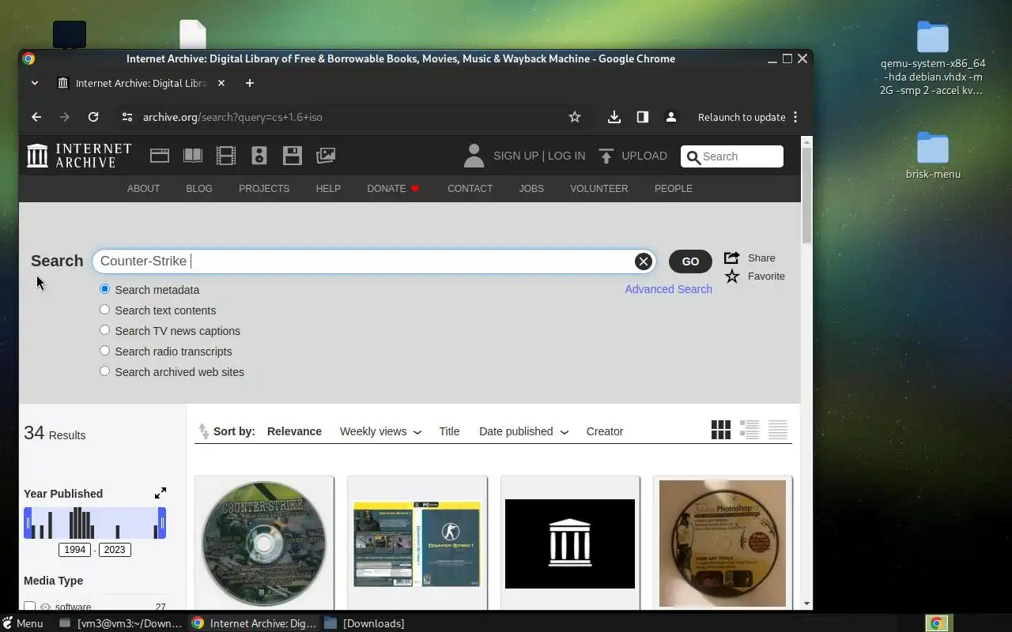
Task: Open the Software floppy disk icon
Action: pos(293,156)
